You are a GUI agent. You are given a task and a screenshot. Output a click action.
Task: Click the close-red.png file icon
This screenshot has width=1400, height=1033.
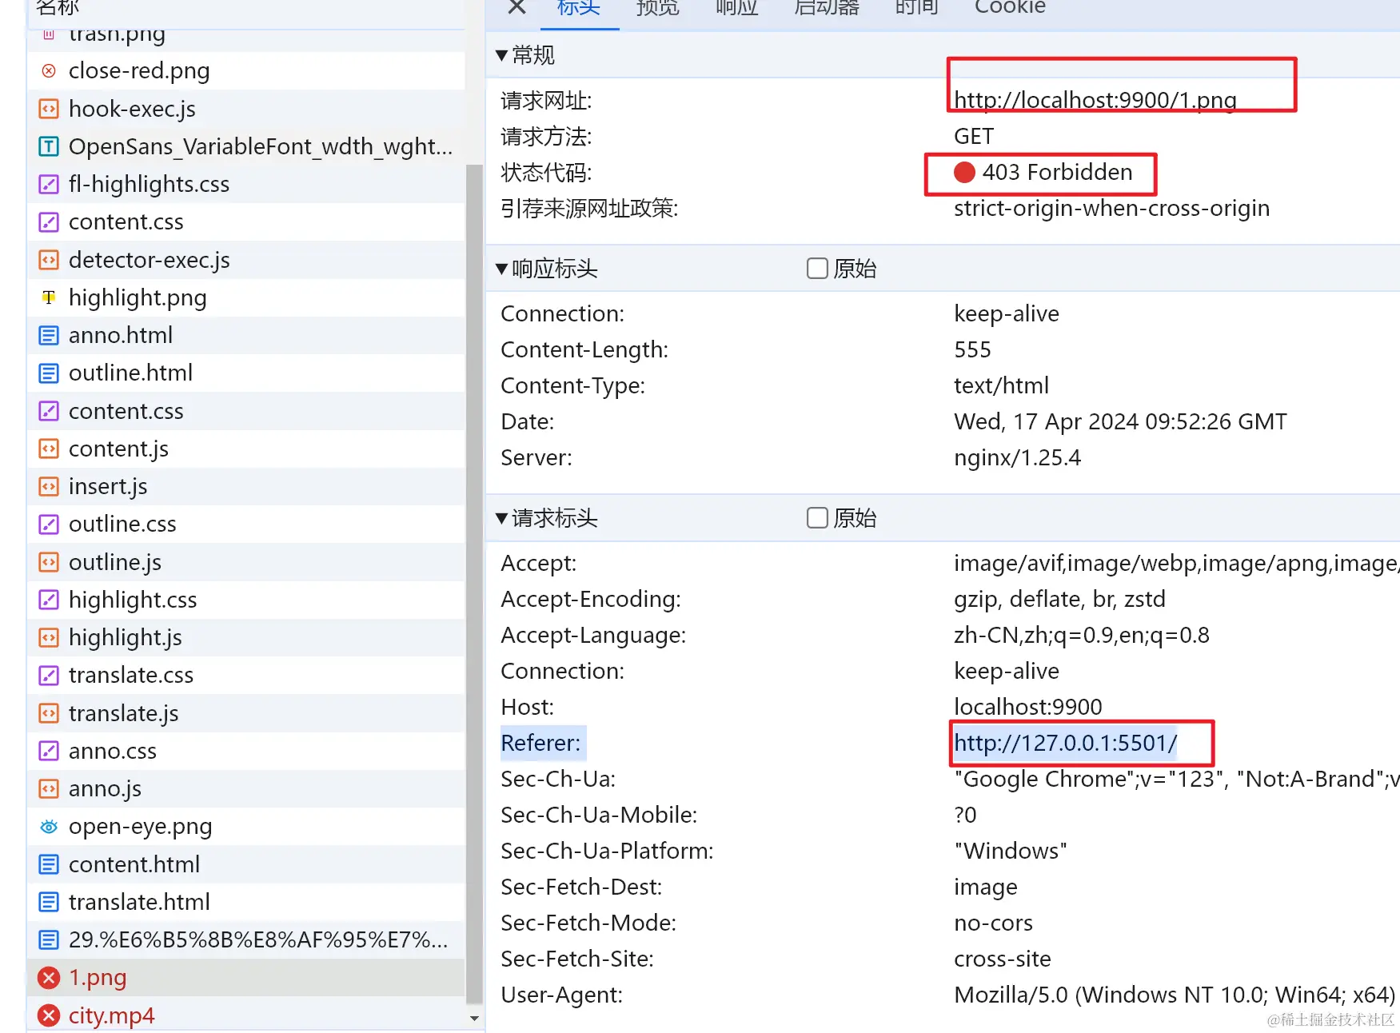(x=49, y=71)
